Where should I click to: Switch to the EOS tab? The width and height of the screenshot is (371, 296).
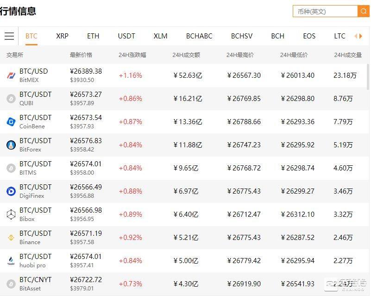click(x=309, y=36)
